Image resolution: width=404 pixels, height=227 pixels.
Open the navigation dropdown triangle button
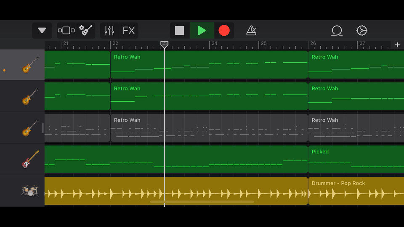tap(42, 30)
